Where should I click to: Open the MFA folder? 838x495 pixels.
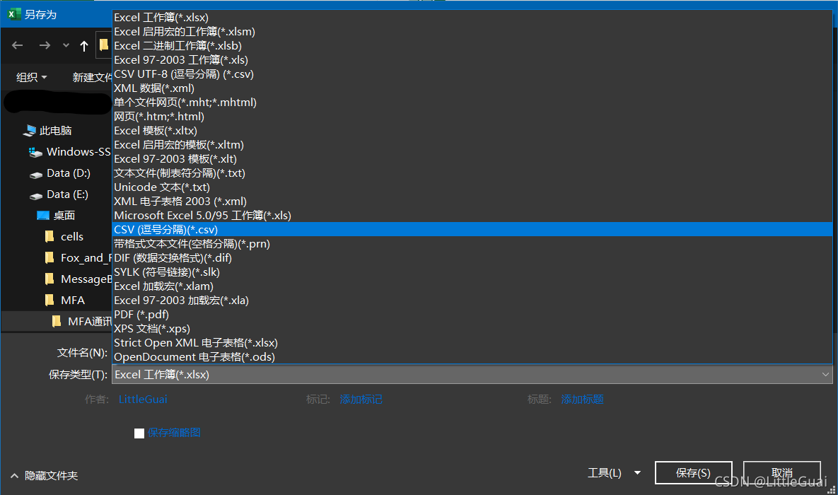(x=73, y=301)
